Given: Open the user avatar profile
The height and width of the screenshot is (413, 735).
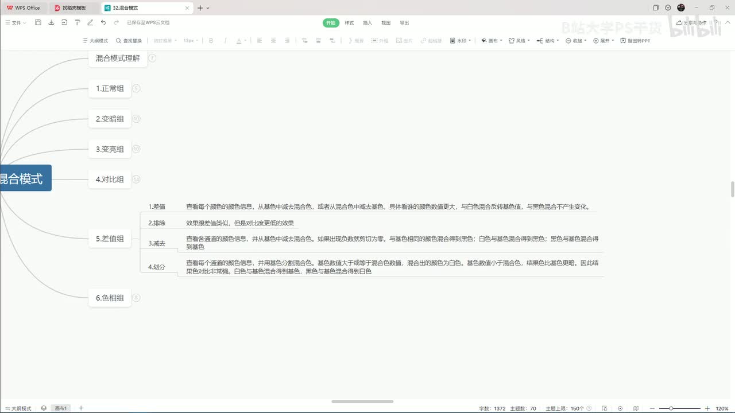Looking at the screenshot, I should [681, 8].
